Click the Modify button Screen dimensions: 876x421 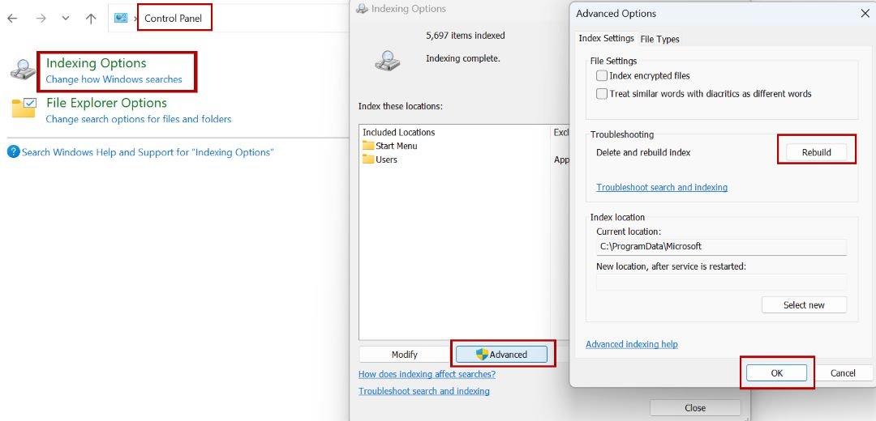pyautogui.click(x=405, y=355)
